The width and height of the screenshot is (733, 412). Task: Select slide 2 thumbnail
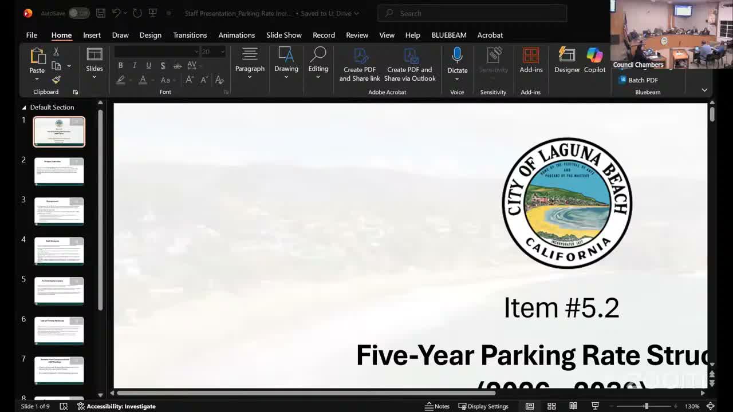59,171
